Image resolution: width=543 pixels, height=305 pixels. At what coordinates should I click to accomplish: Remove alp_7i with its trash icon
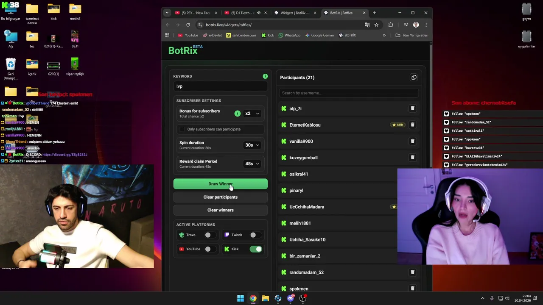[412, 108]
